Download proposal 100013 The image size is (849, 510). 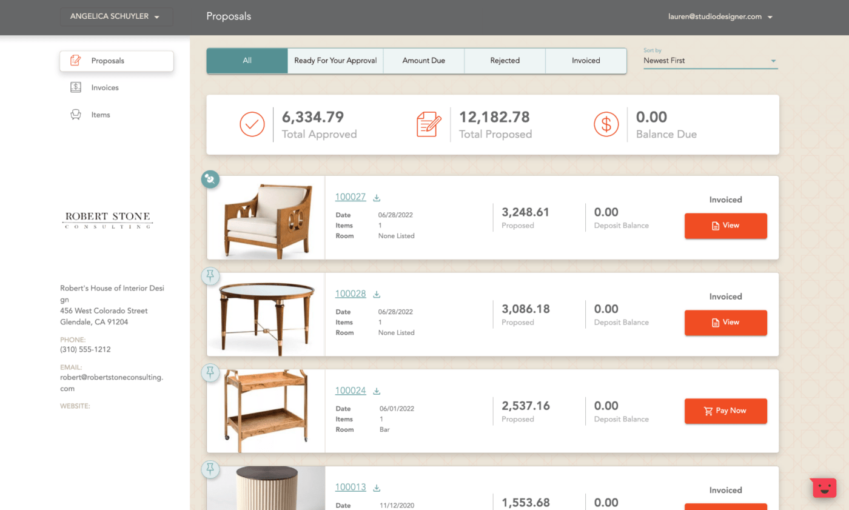tap(377, 488)
